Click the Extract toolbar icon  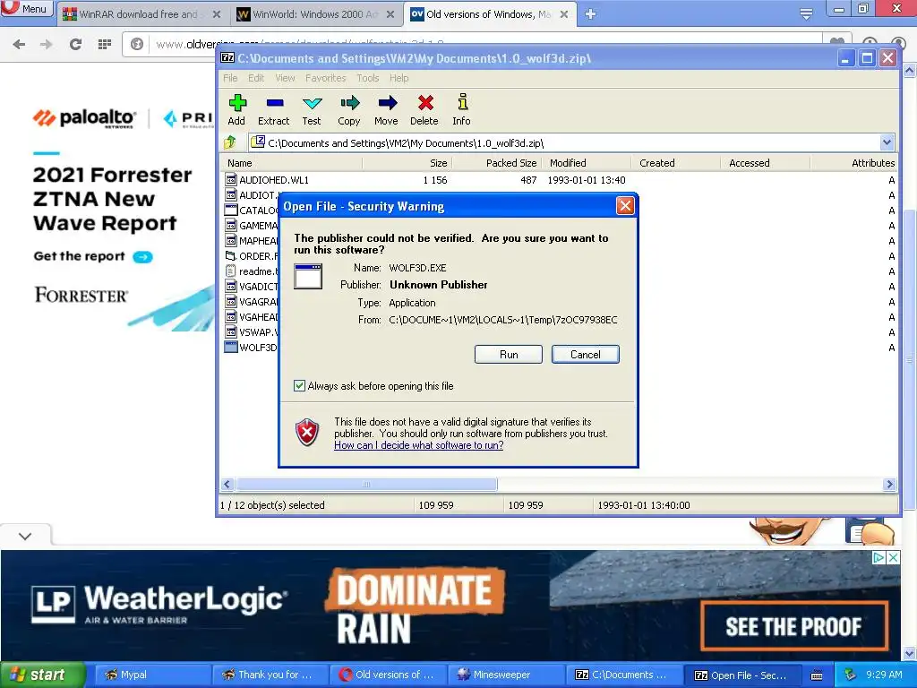[274, 104]
